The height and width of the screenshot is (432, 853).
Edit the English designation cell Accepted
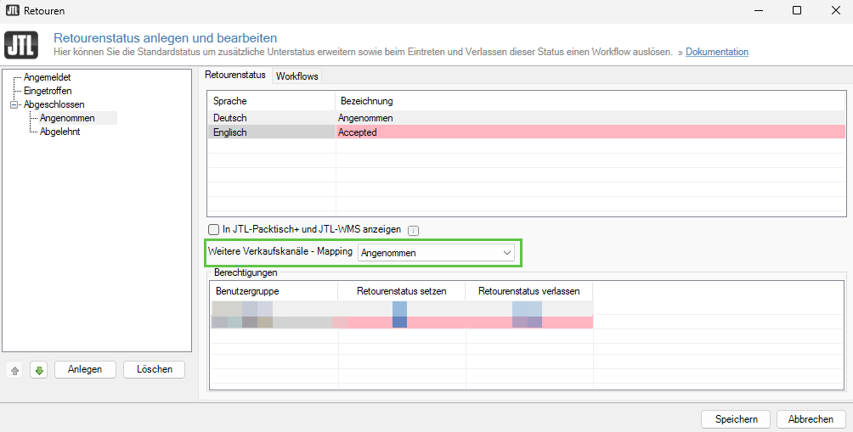tap(590, 132)
